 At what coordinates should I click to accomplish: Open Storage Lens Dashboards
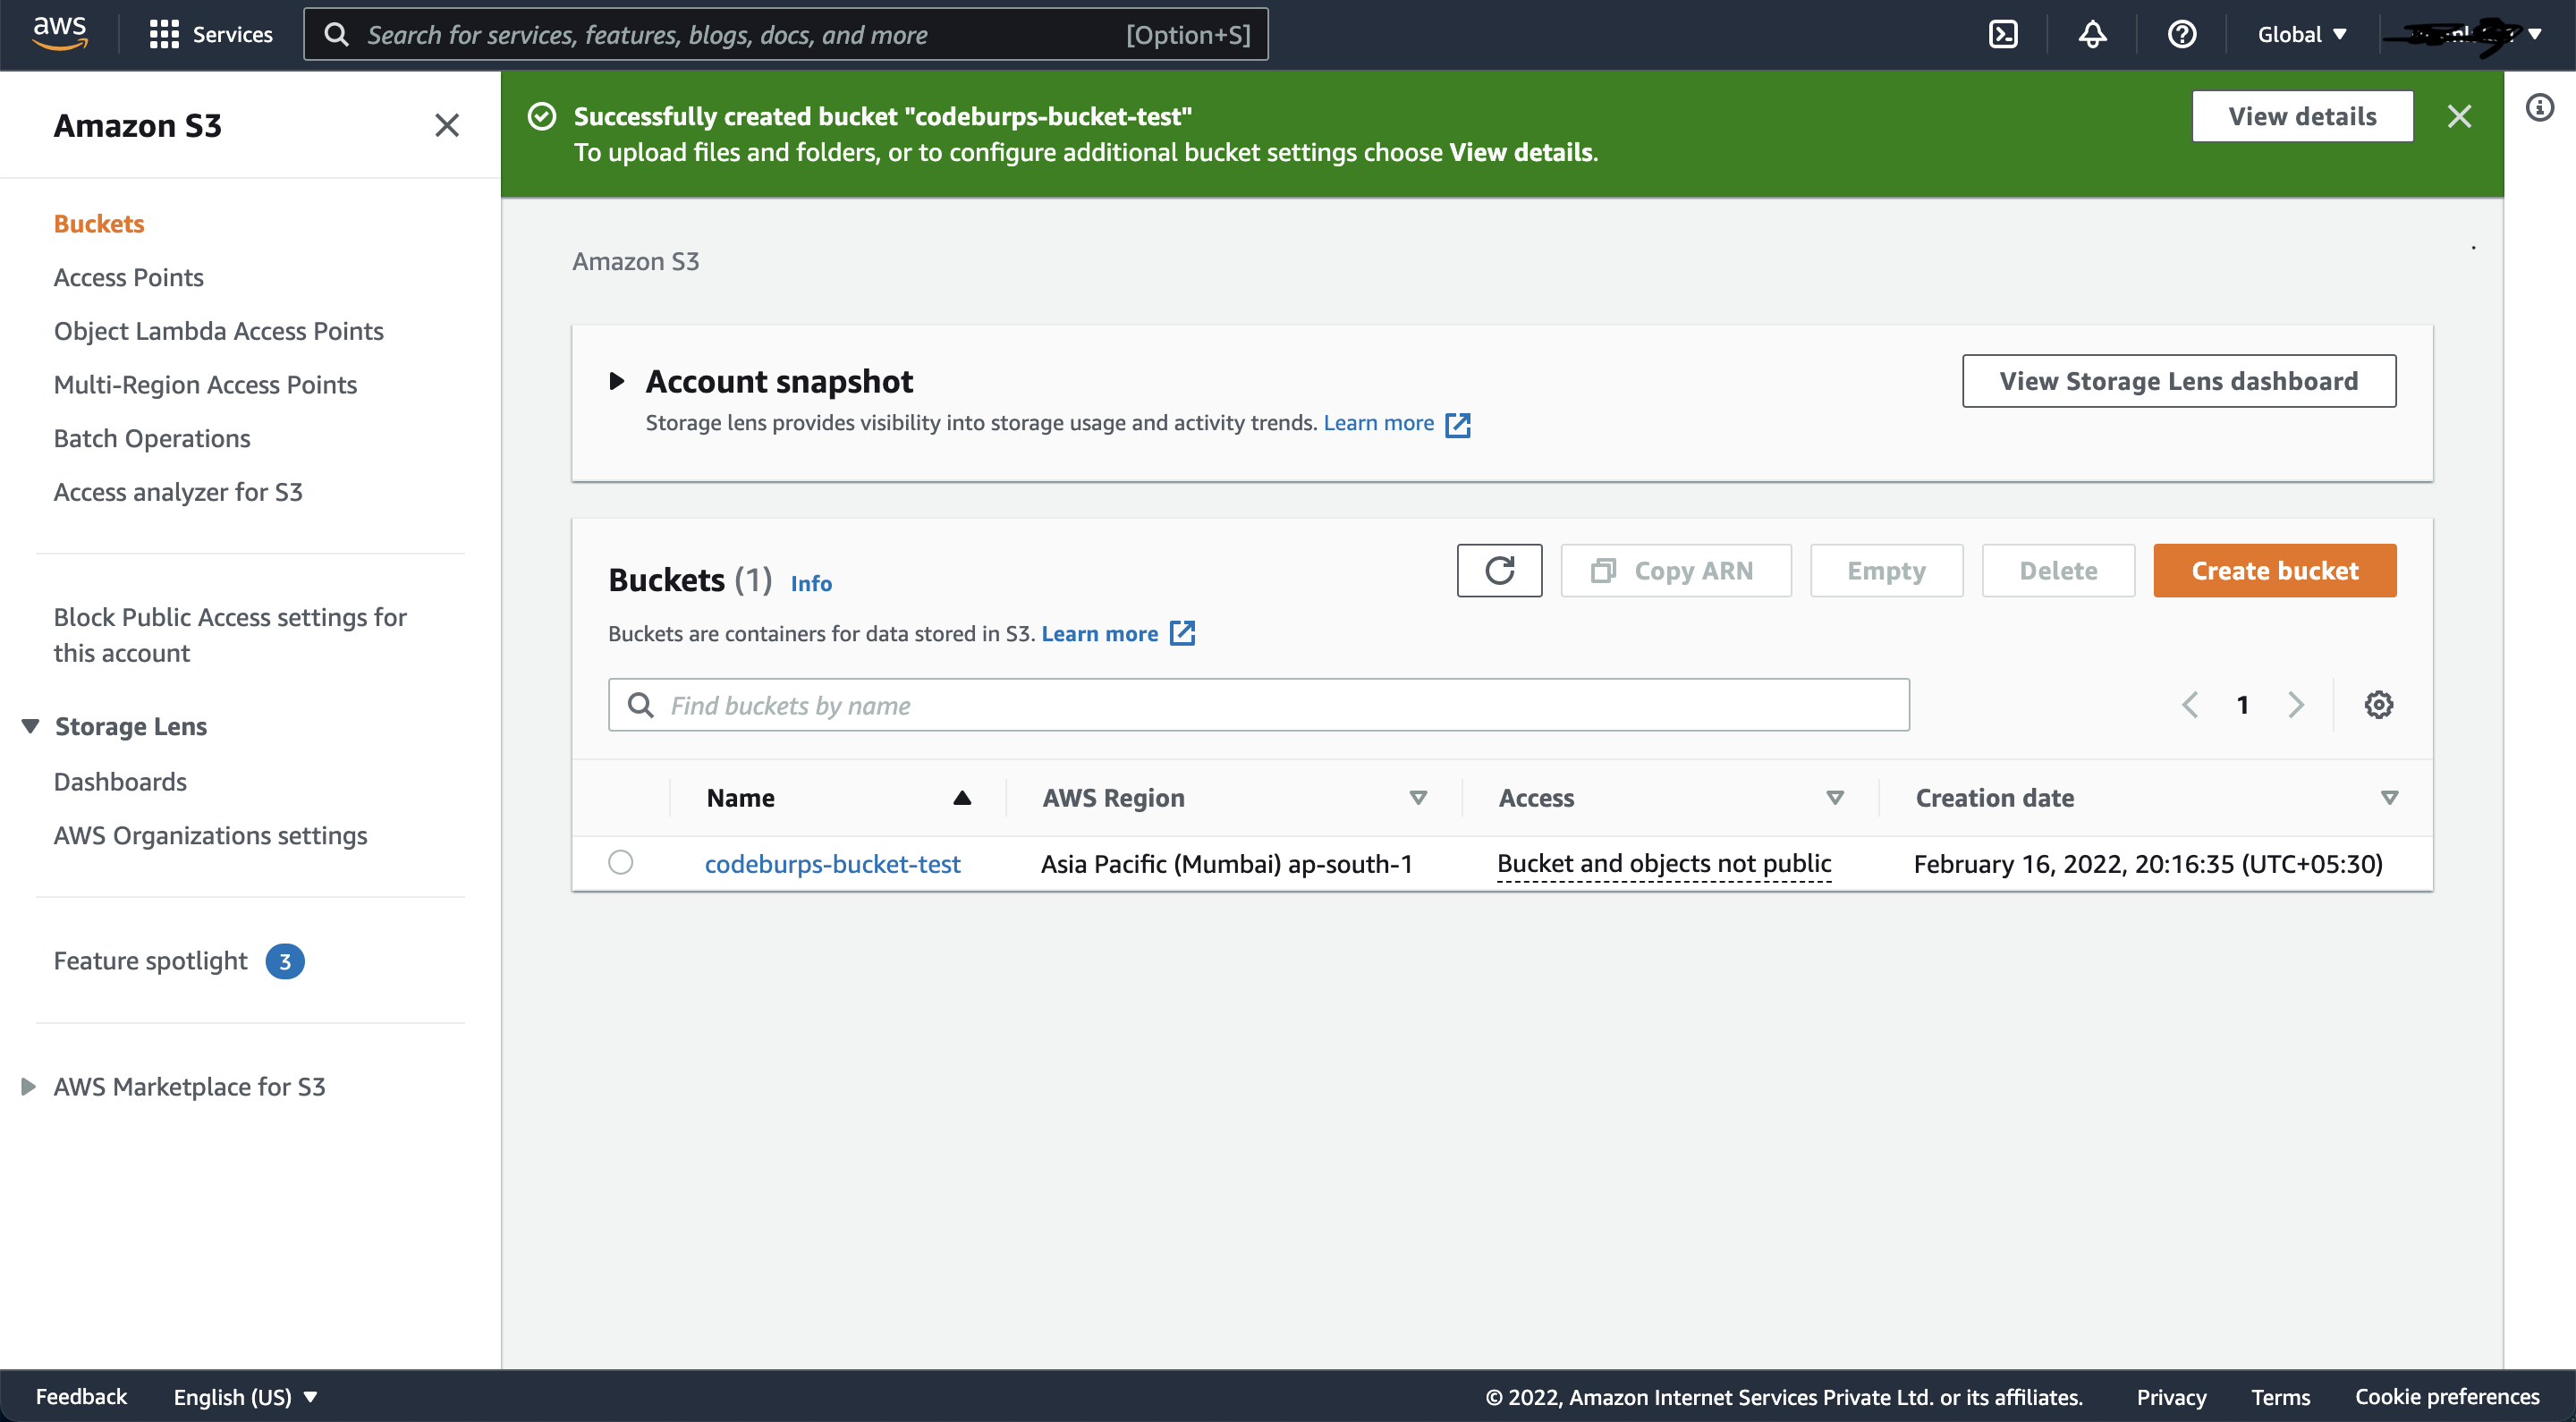[x=120, y=782]
